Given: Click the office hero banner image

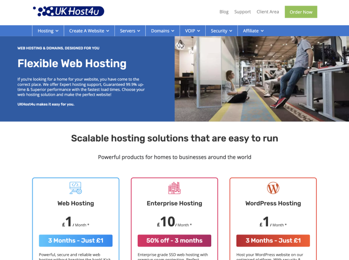Looking at the screenshot, I should pos(262,79).
